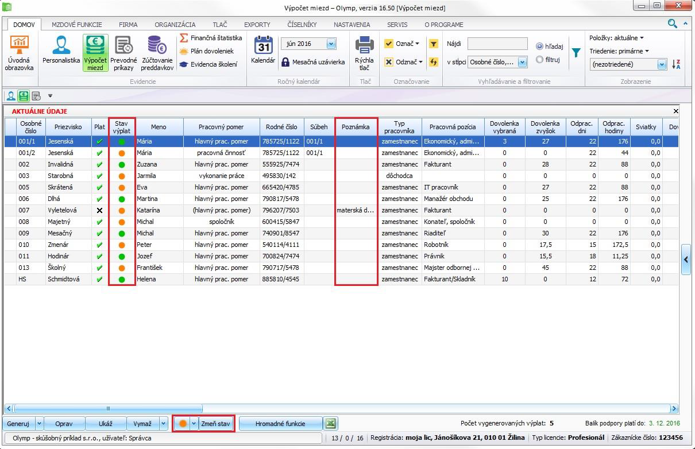Open the (nezotriedené) sort dropdown
Viewport: 695px width, 449px height.
point(662,65)
